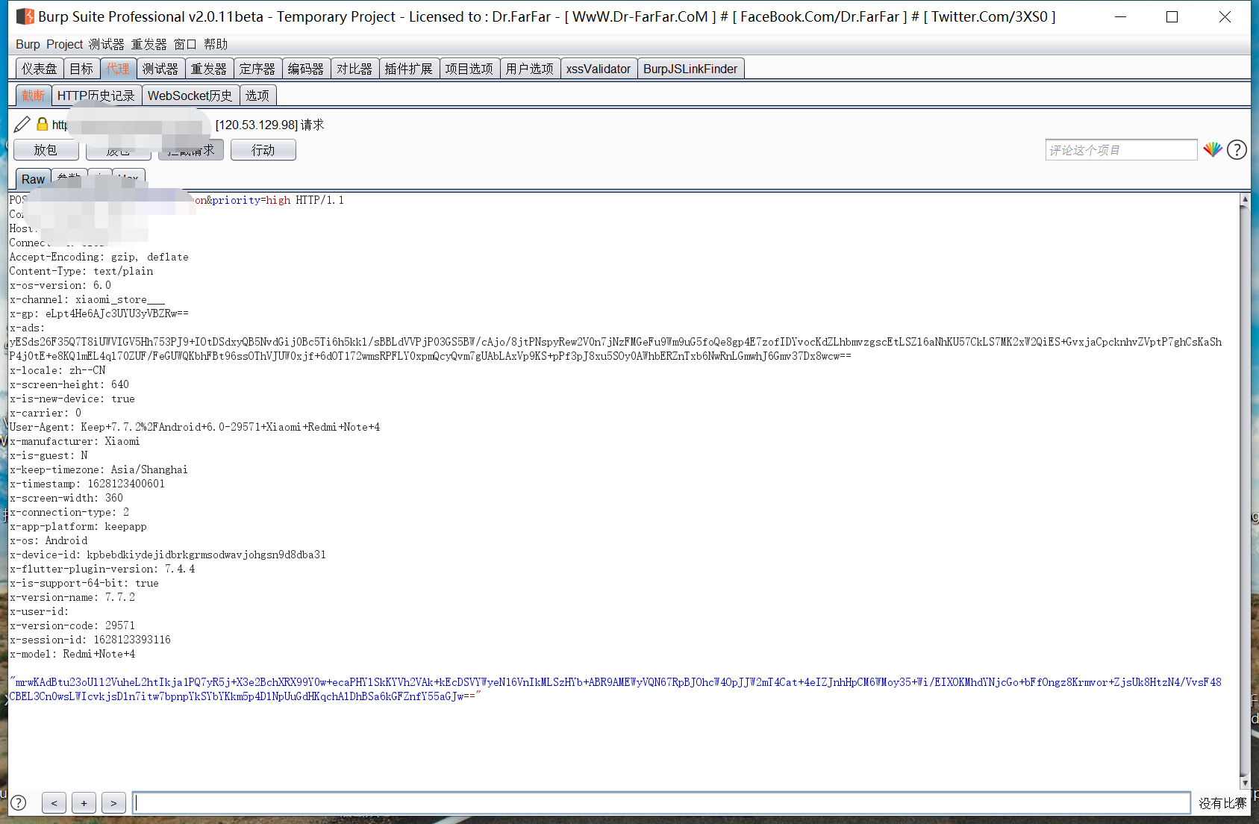Open the 帮助 menu
1259x824 pixels.
click(216, 44)
